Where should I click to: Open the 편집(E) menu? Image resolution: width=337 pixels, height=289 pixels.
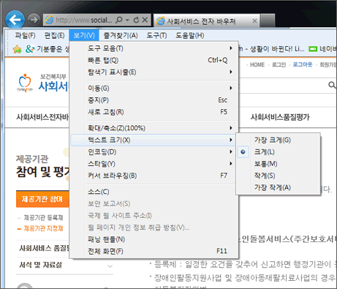coord(55,36)
